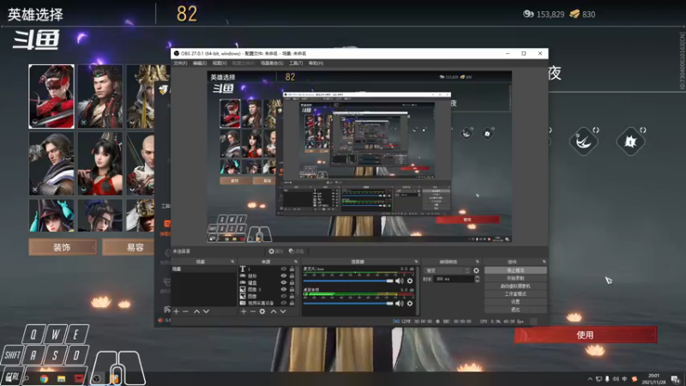This screenshot has height=386, width=686.
Task: Click the 停止推流 button in Controls
Action: pos(515,270)
